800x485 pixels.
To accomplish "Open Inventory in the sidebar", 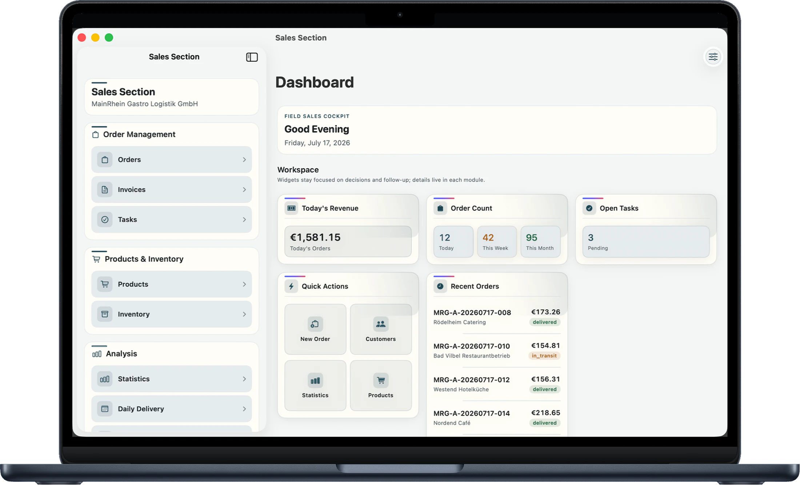I will coord(172,314).
